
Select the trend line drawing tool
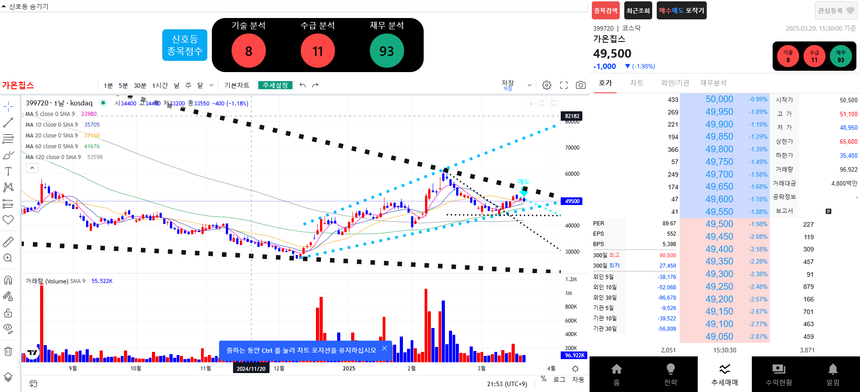[x=8, y=123]
